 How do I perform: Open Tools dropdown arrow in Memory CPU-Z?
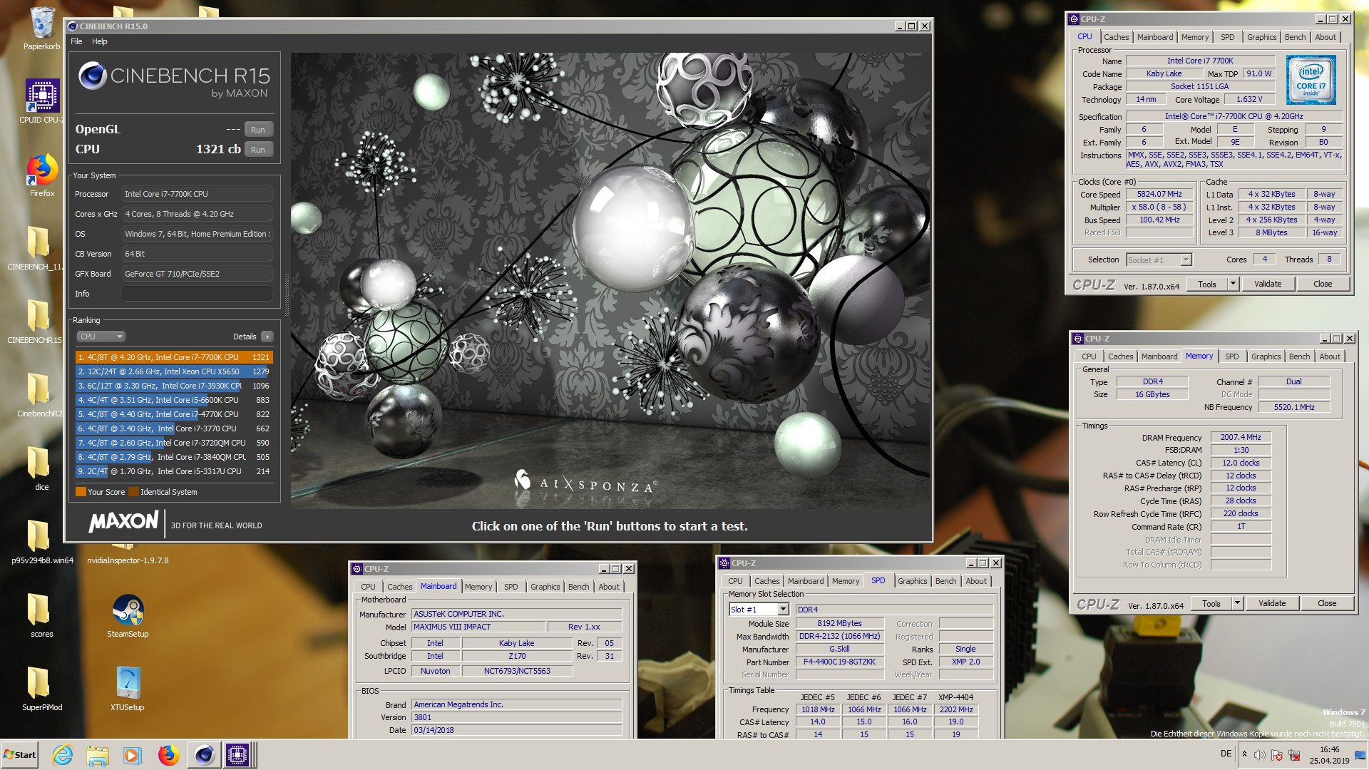1237,603
